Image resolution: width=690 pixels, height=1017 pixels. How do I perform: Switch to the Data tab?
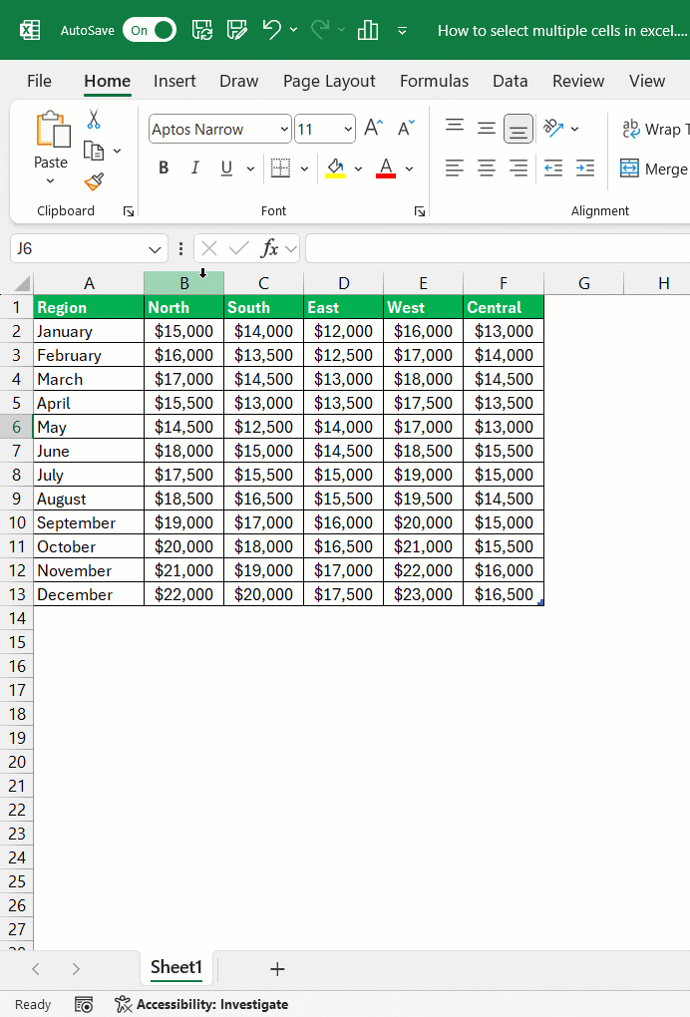tap(510, 81)
